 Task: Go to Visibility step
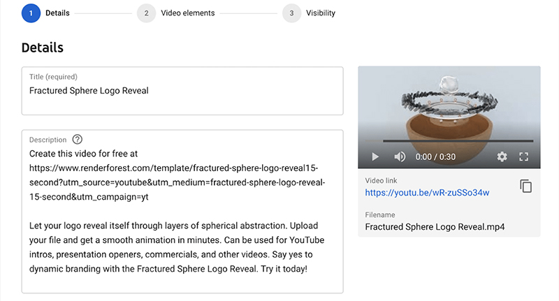pyautogui.click(x=321, y=13)
